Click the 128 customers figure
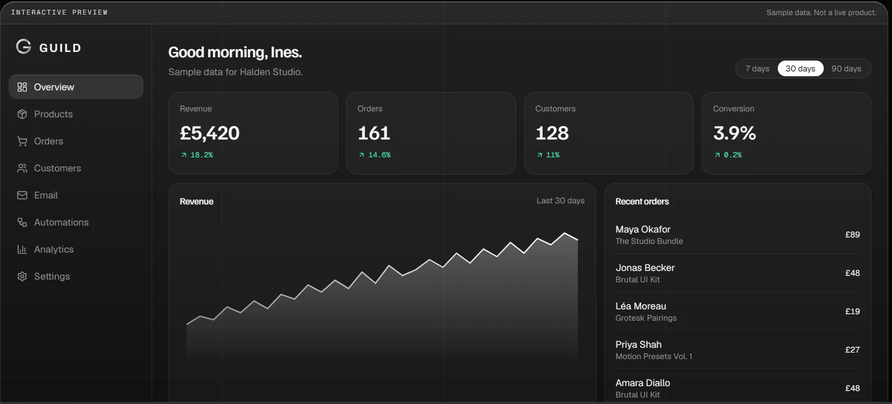892x404 pixels. click(x=552, y=133)
